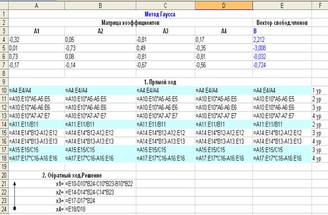Click the A2 column label cell
This screenshot has height=215, width=328.
coord(100,31)
